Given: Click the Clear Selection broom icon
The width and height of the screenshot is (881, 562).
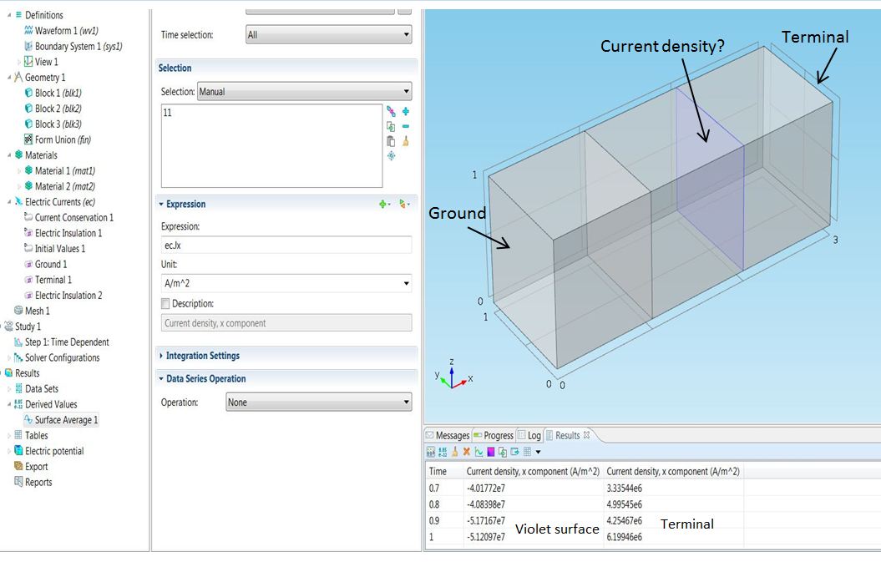Looking at the screenshot, I should coord(406,141).
